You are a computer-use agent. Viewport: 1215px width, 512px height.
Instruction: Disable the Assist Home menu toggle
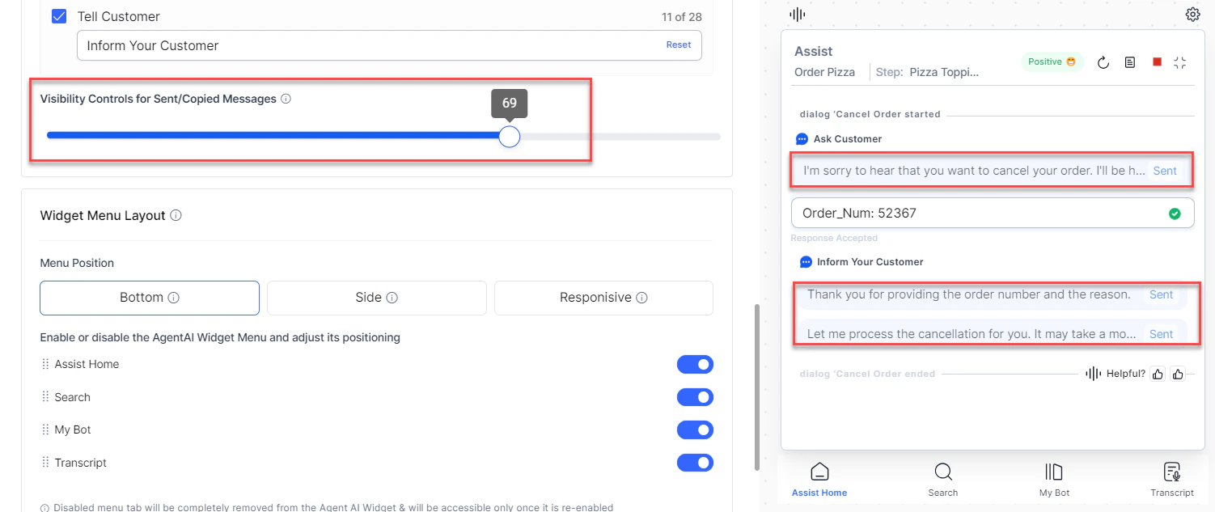695,365
